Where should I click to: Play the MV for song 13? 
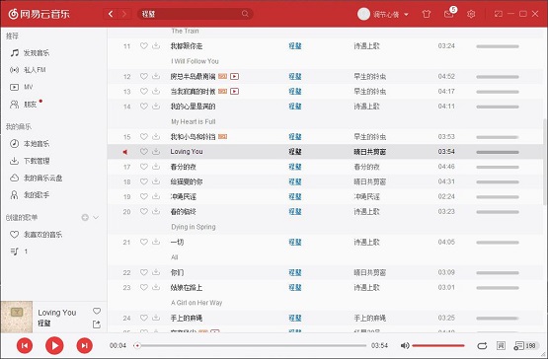[x=235, y=91]
